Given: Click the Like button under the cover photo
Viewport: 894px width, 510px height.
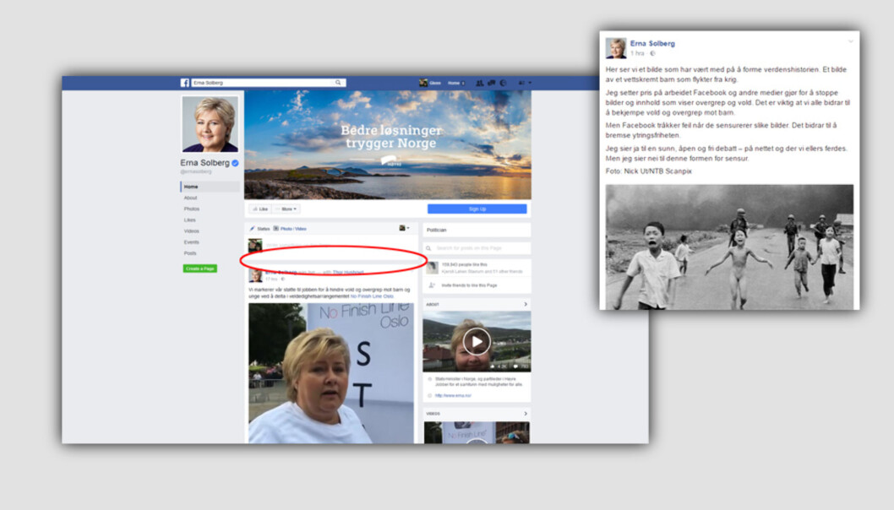Looking at the screenshot, I should [260, 209].
